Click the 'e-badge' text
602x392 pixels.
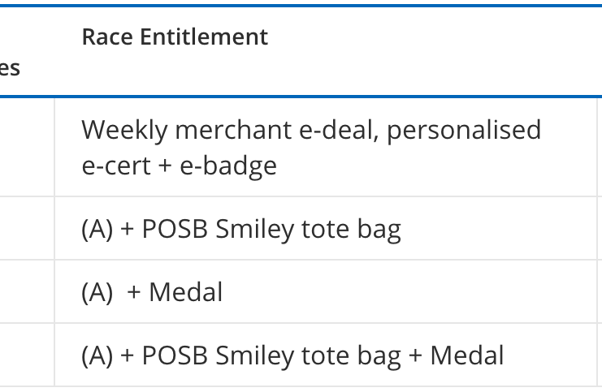(x=228, y=166)
